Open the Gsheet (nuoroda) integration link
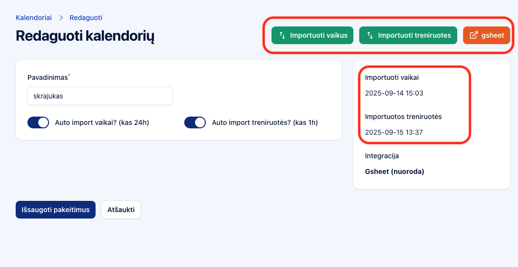Image resolution: width=518 pixels, height=267 pixels. tap(395, 171)
